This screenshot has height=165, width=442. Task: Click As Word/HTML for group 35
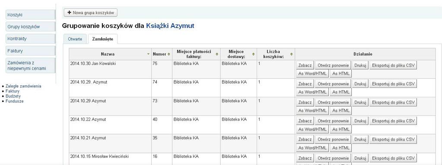[312, 148]
